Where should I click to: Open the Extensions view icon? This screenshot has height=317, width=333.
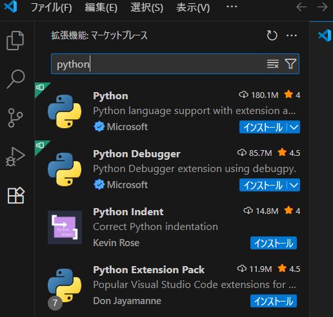click(x=16, y=195)
